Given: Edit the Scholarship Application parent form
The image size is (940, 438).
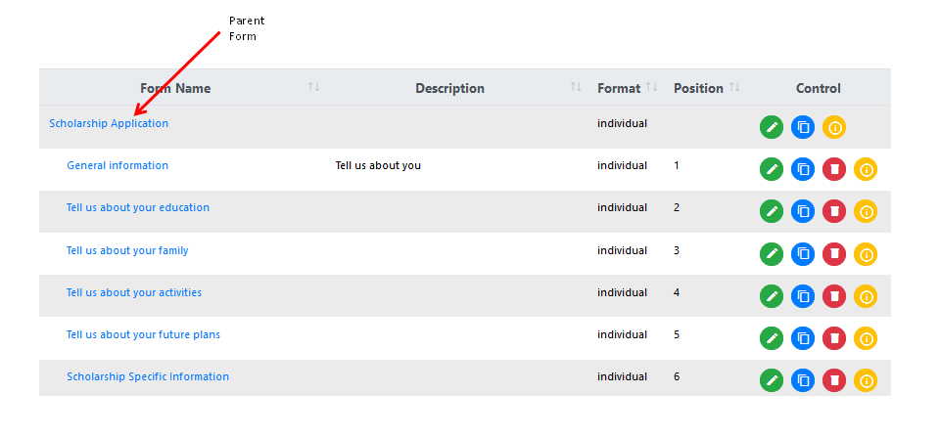Looking at the screenshot, I should (771, 127).
